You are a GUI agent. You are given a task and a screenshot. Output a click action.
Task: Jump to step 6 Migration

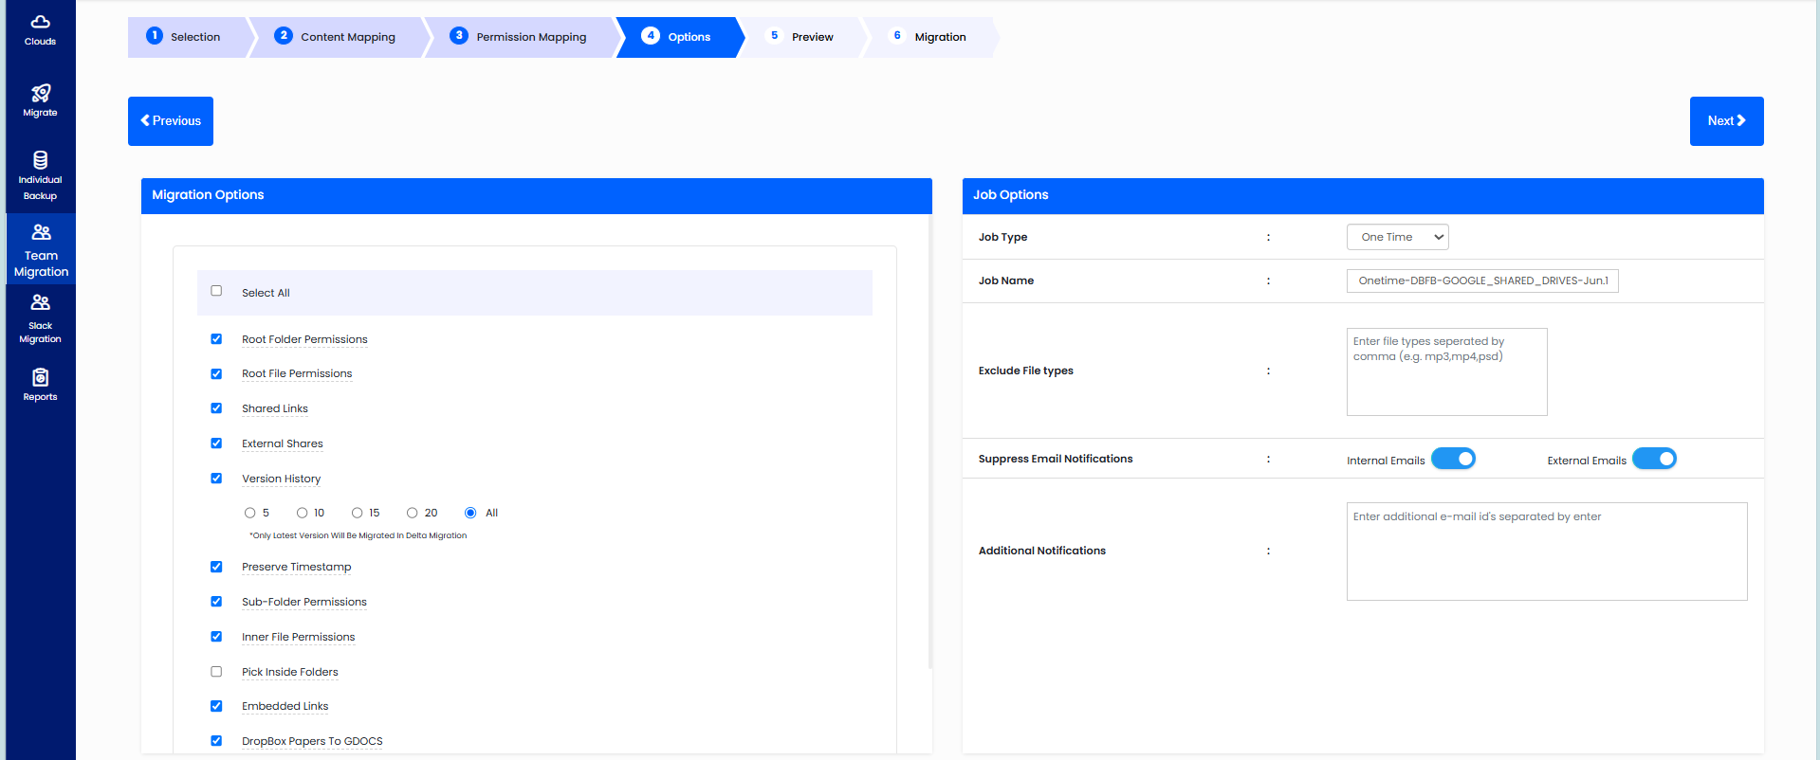(929, 37)
